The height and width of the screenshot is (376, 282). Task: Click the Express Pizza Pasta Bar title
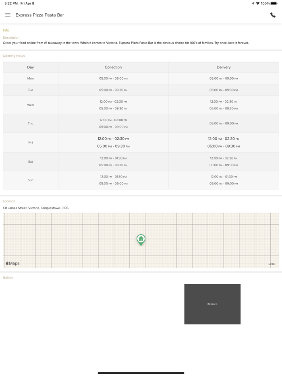click(x=39, y=15)
